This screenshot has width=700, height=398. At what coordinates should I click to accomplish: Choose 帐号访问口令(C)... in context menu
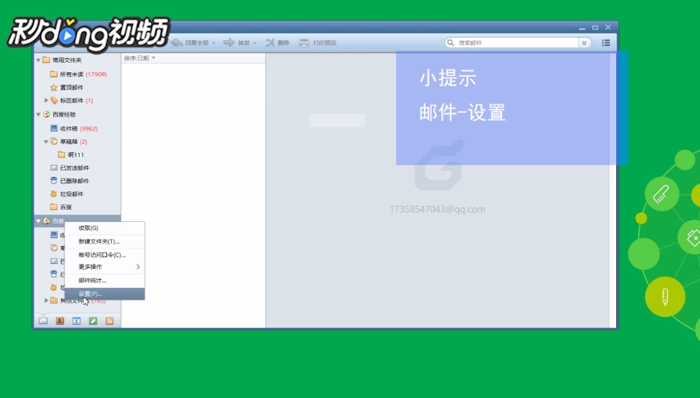(x=105, y=255)
